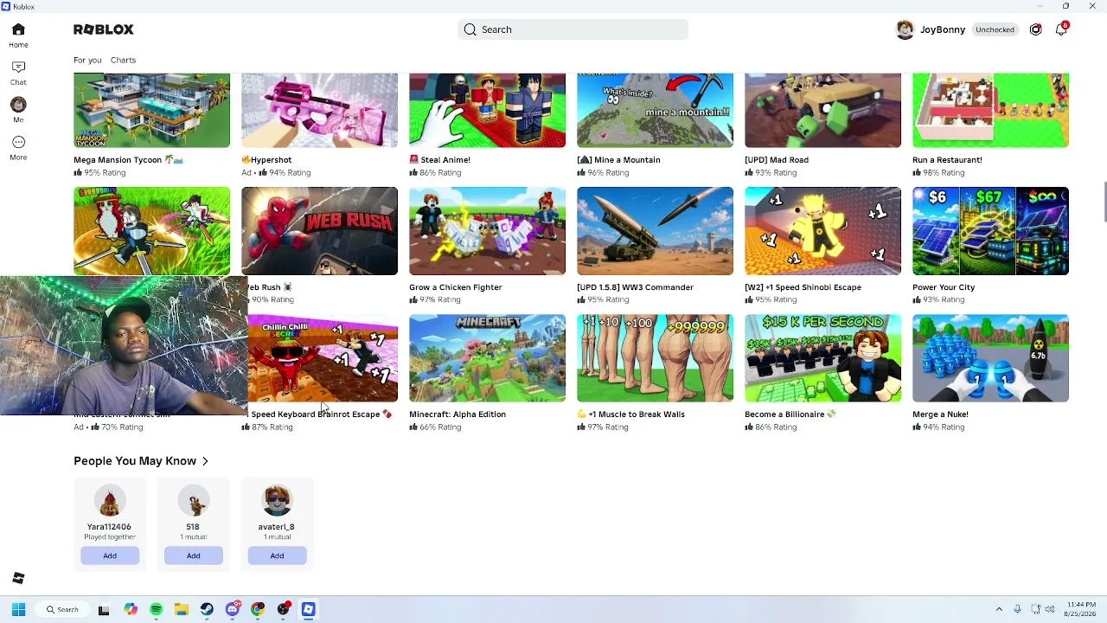Open the More sidebar menu

(18, 147)
